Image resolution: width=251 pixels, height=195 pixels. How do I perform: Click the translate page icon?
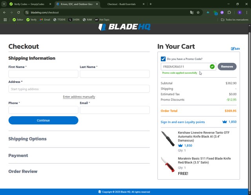point(192,13)
